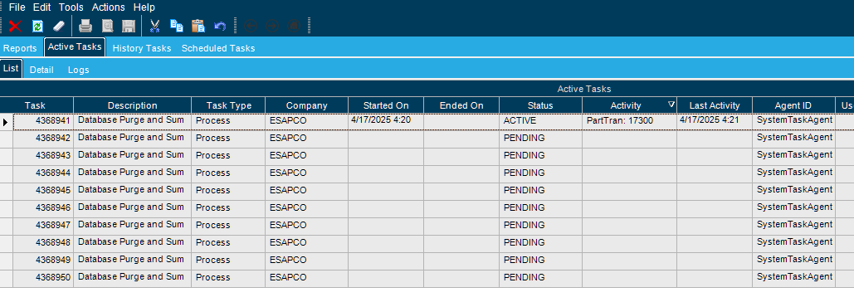Switch to the Scheduled Tasks tab
The height and width of the screenshot is (307, 854).
[x=217, y=48]
